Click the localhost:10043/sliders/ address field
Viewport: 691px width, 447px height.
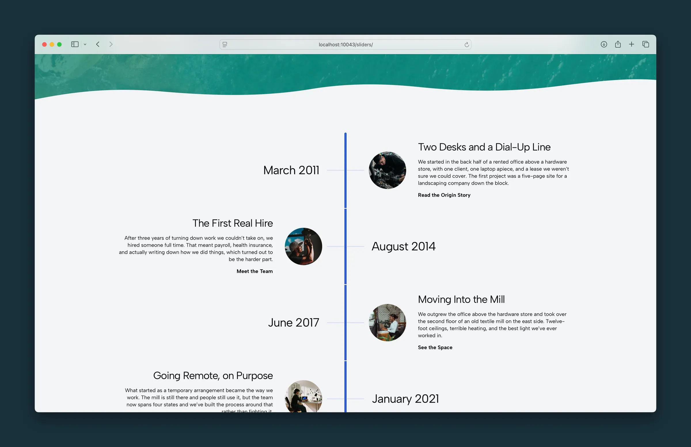point(345,44)
